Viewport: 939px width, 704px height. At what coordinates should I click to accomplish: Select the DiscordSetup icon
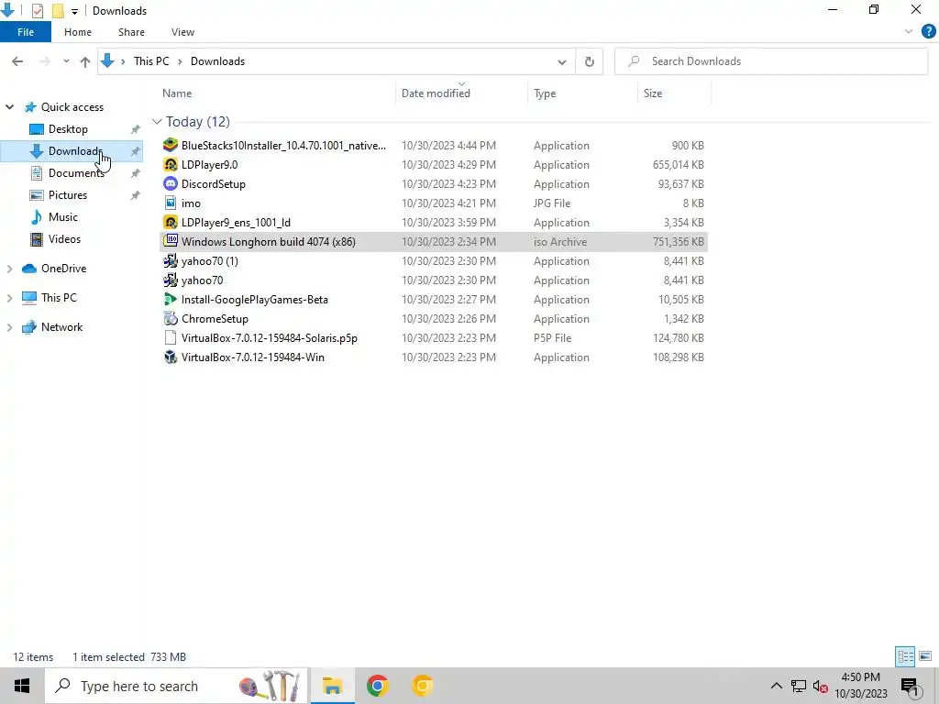171,183
